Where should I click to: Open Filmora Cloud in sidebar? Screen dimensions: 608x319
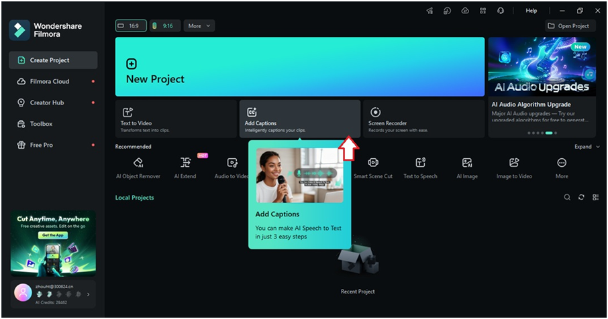tap(53, 82)
